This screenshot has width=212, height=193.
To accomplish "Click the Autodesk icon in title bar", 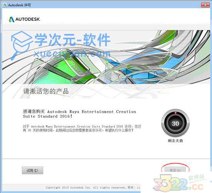I will (5, 5).
